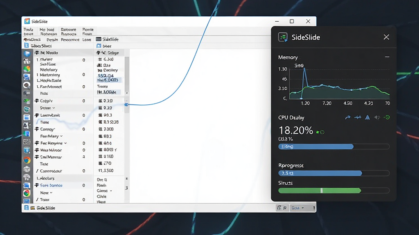Select the SideSlide tab above the value column
The image size is (419, 235).
pos(107,39)
